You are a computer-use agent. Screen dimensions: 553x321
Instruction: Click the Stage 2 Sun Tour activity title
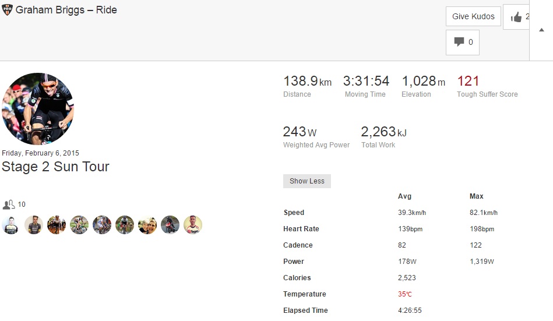click(55, 167)
